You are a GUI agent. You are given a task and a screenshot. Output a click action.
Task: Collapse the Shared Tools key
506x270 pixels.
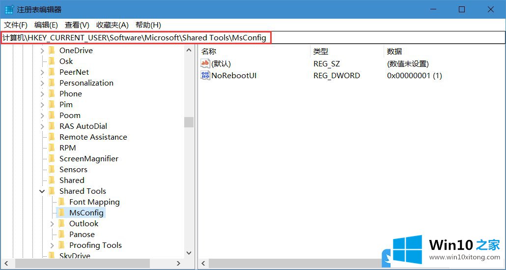coord(42,191)
